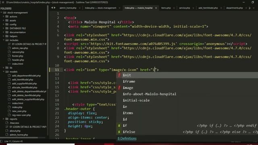Click function icon beside init suggestion

click(119, 75)
